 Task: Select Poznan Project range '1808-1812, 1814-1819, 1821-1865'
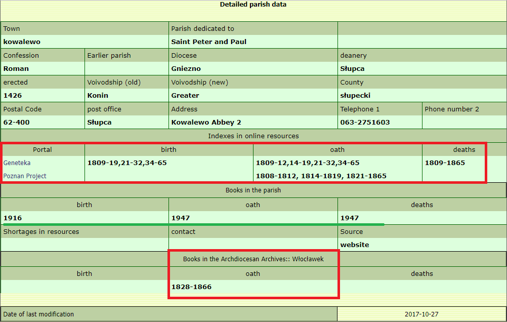coord(321,176)
